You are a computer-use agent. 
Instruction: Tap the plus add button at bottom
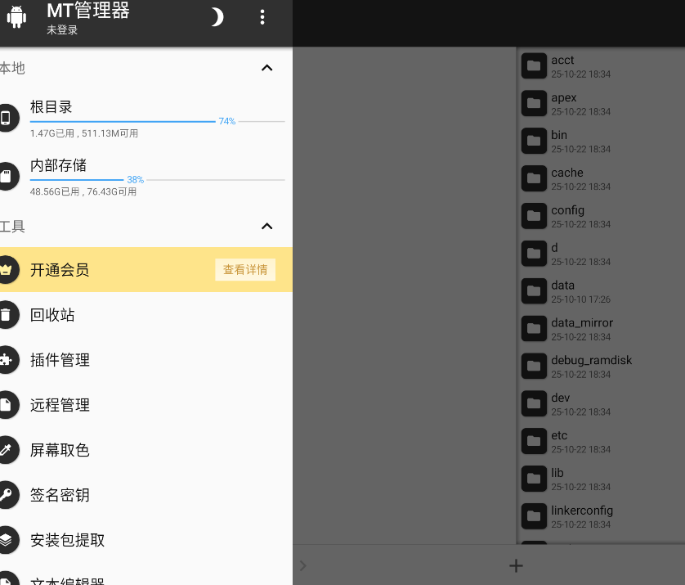pos(516,565)
